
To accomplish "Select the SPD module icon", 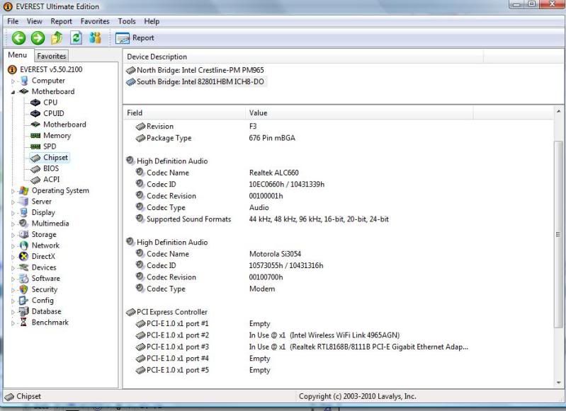I will coord(35,146).
